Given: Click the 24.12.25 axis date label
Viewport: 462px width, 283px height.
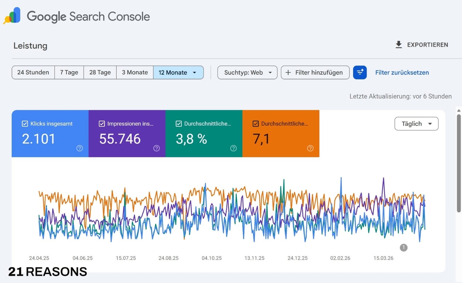Looking at the screenshot, I should pos(297,258).
